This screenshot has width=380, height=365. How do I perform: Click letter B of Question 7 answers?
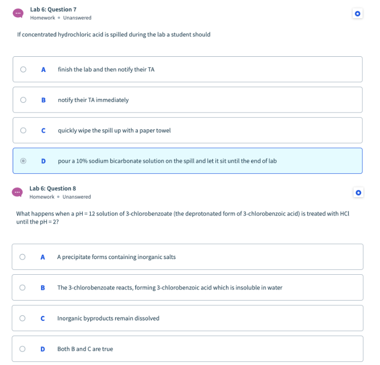(x=44, y=100)
